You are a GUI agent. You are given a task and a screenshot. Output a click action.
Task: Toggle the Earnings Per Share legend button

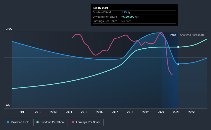[86, 122]
